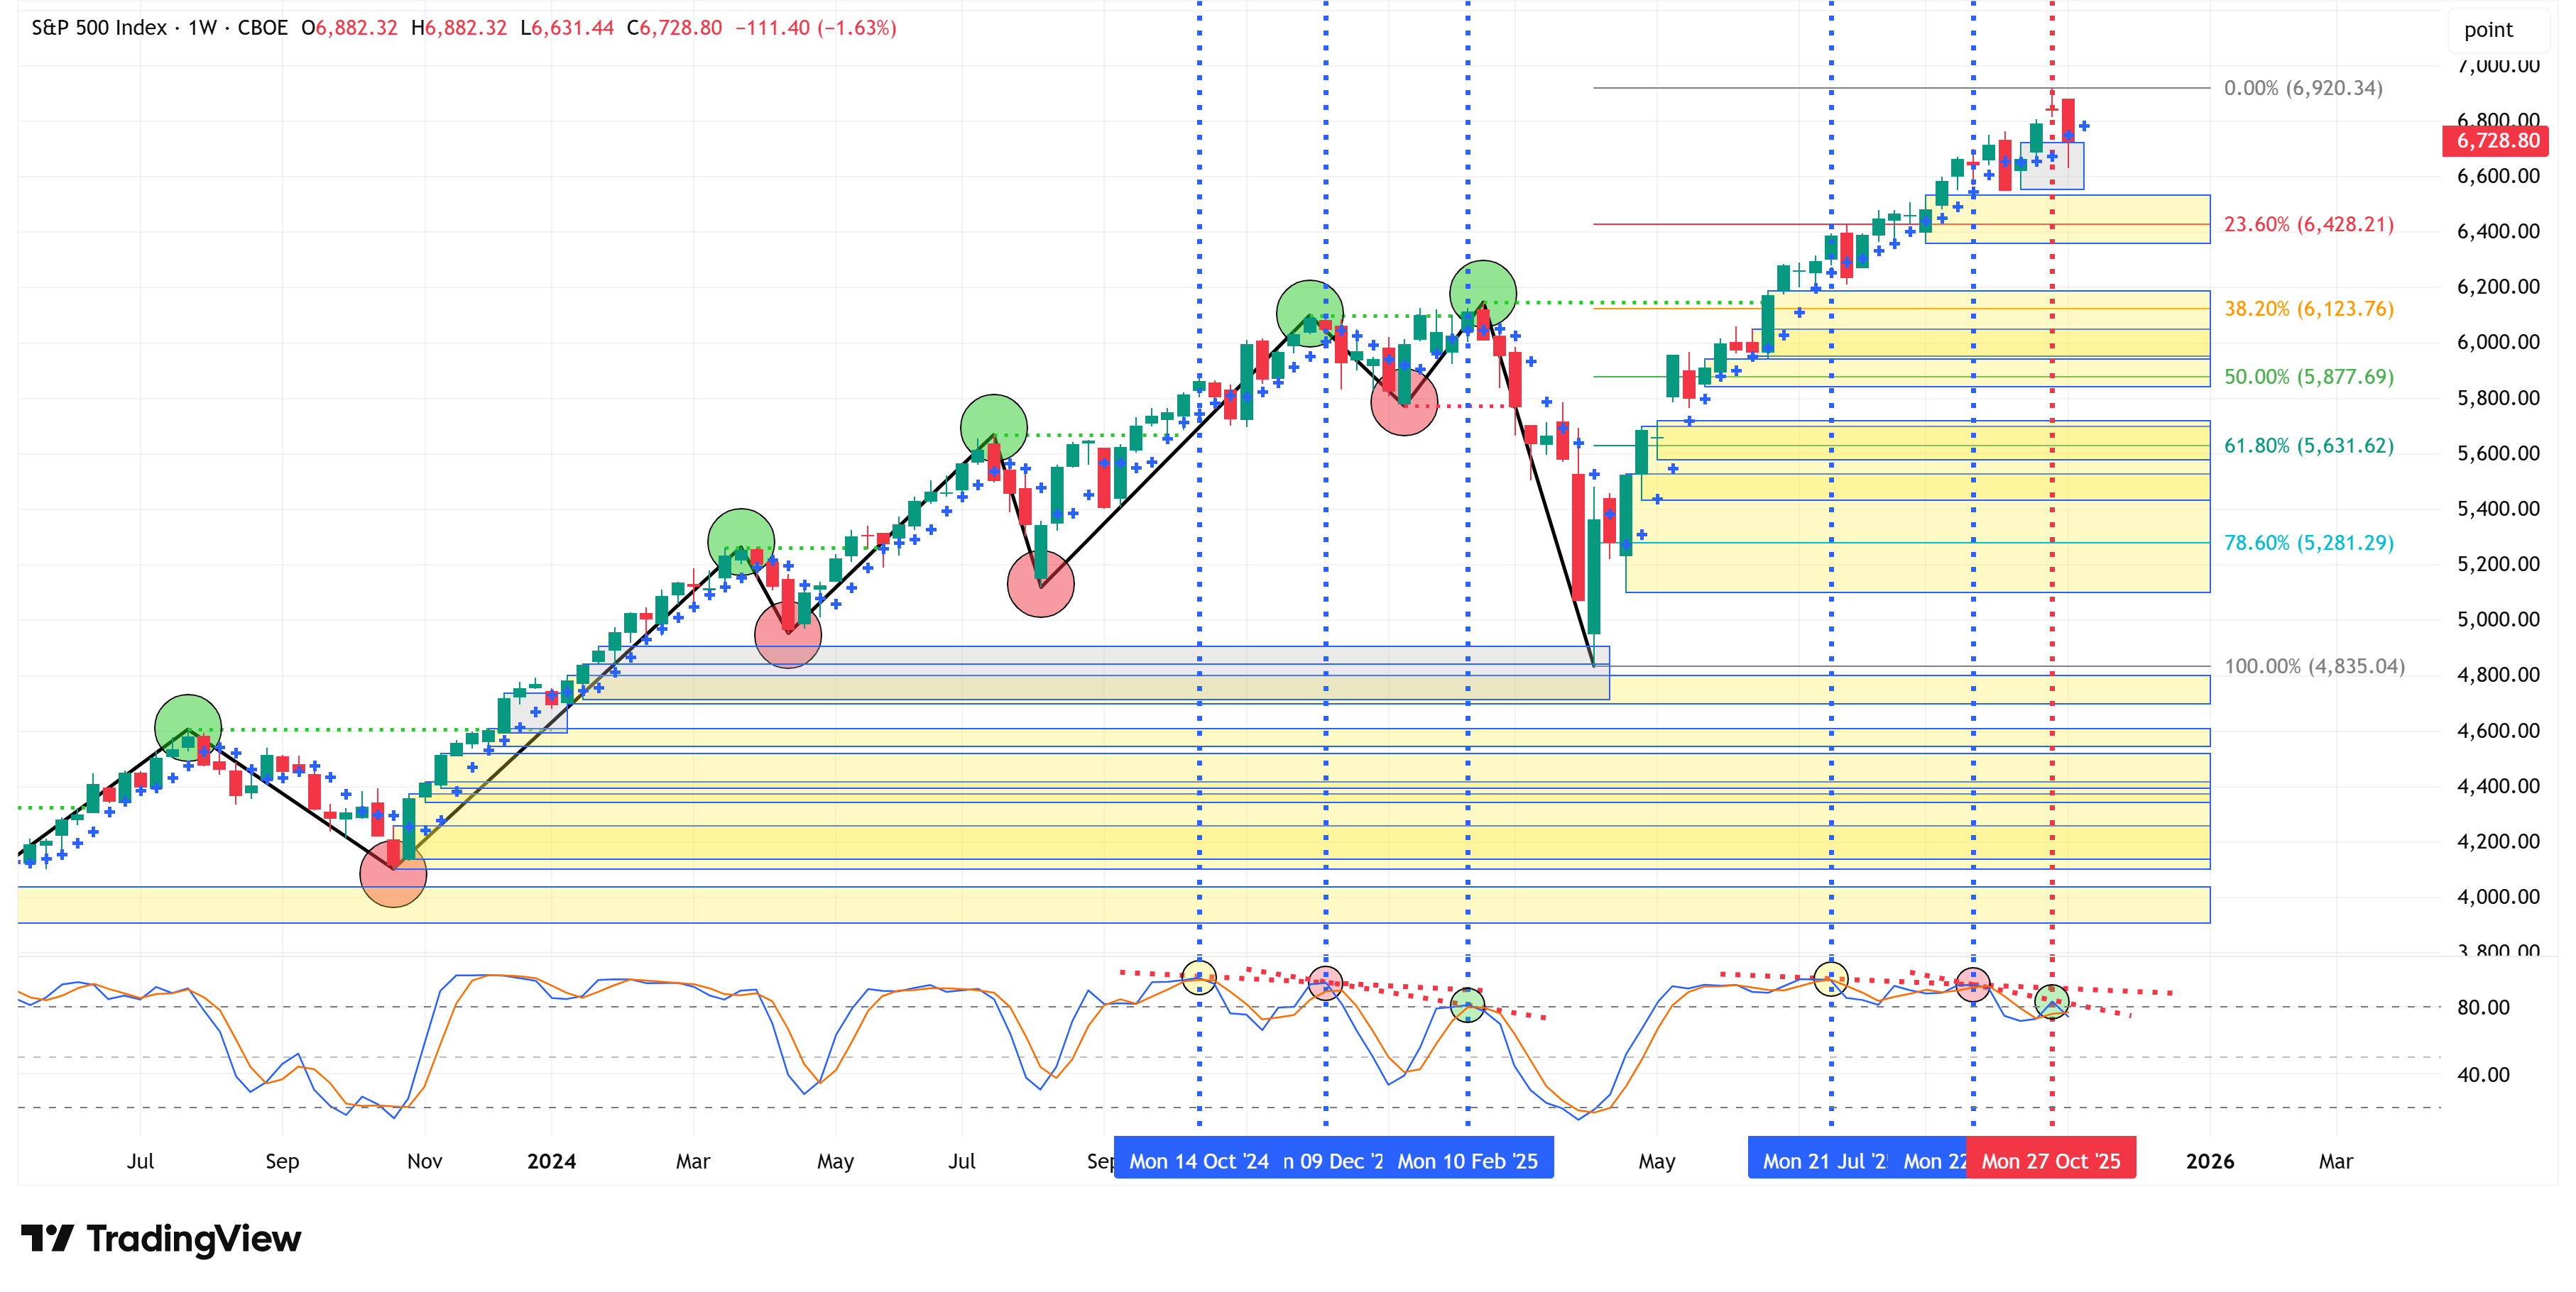The width and height of the screenshot is (2576, 1292).
Task: Click the red 6,728.80 current price tag
Action: (x=2496, y=141)
